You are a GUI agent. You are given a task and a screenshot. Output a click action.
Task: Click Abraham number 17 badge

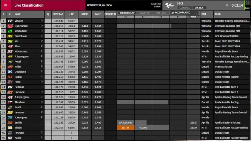click(x=10, y=102)
